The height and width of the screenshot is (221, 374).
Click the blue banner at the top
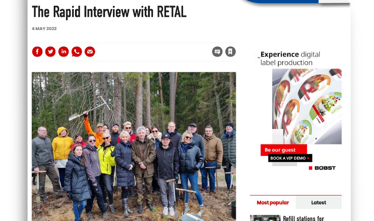281,1
